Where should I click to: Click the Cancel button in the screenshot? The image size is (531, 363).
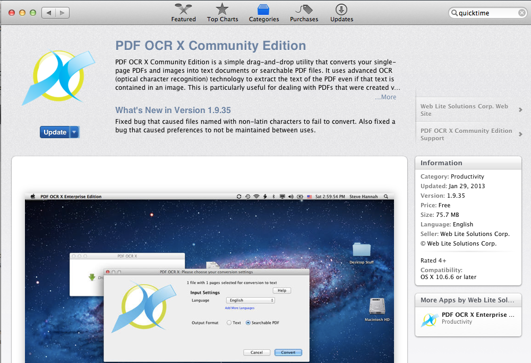(x=256, y=352)
